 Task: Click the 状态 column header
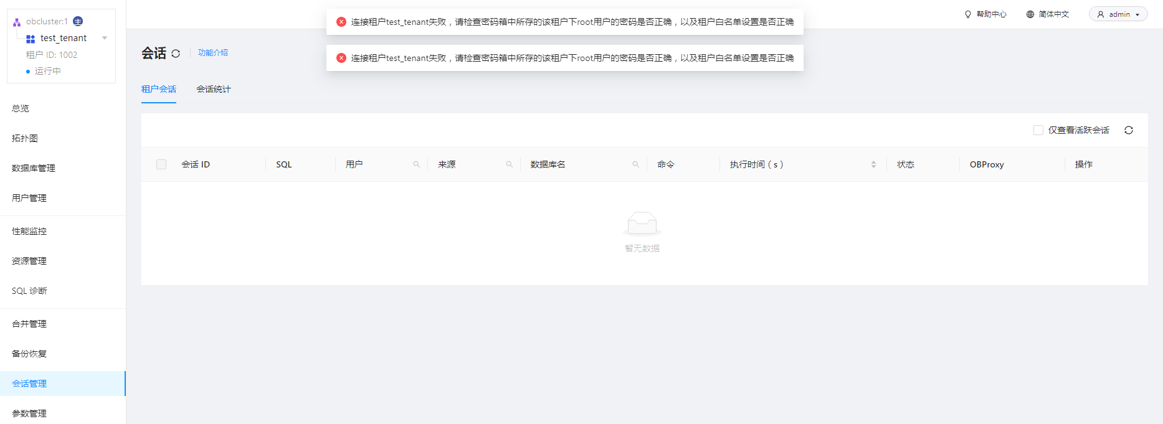[x=906, y=164]
